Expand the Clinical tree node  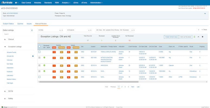point(5,40)
